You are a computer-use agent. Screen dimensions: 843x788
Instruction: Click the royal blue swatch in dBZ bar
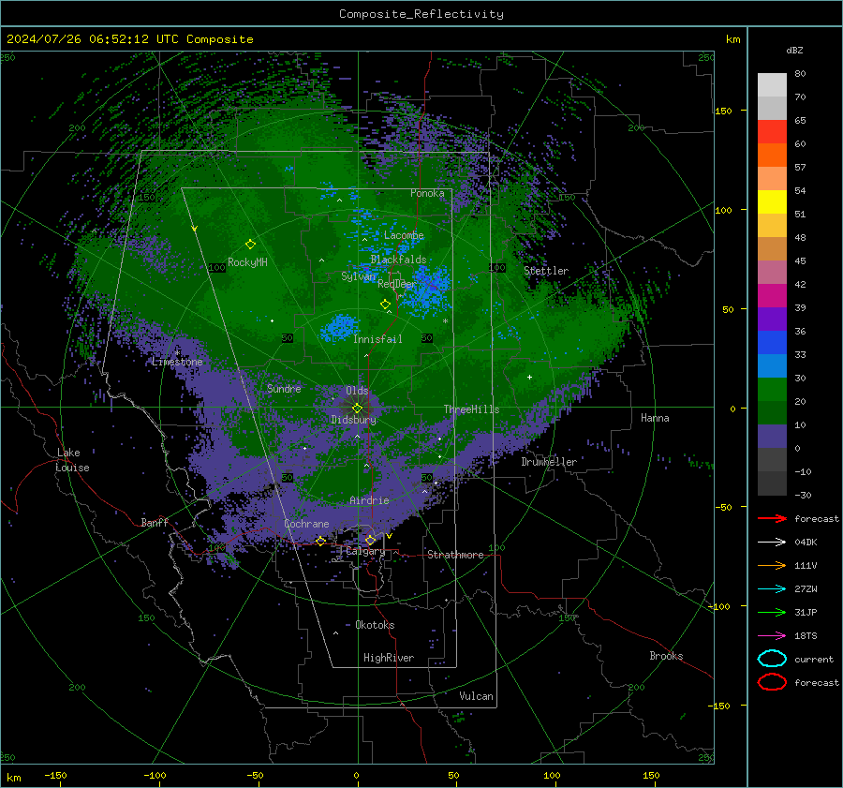pos(772,343)
